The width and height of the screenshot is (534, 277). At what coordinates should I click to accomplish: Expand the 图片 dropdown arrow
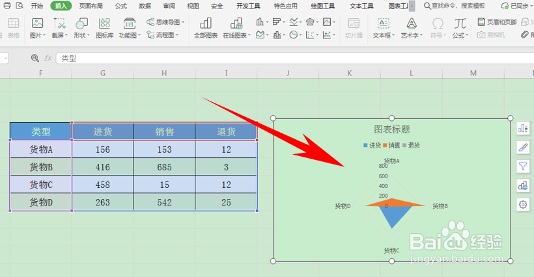(x=44, y=35)
